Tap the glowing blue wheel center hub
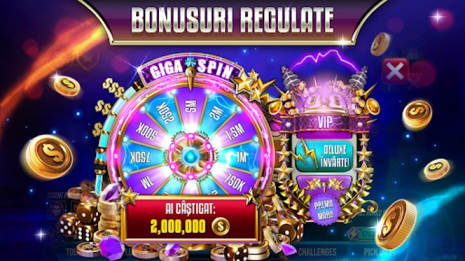The image size is (465, 261). [190, 156]
